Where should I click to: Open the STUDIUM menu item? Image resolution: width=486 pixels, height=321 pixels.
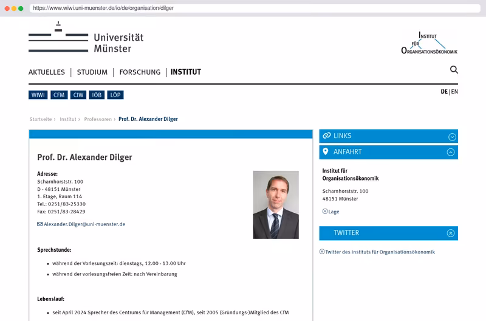point(92,72)
